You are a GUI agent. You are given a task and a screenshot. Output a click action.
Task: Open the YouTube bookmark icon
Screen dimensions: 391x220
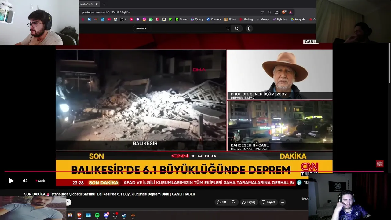point(109,19)
